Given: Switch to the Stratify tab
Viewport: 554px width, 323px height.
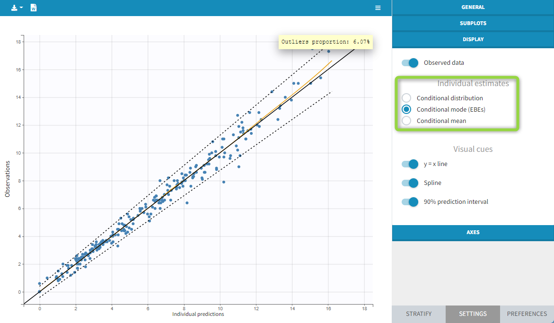Looking at the screenshot, I should pos(418,314).
